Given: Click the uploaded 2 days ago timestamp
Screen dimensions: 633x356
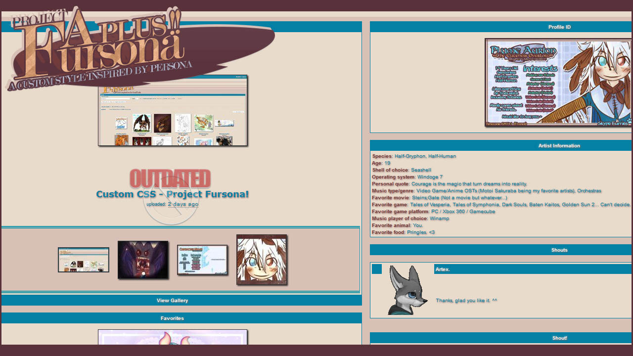Looking at the screenshot, I should 173,204.
